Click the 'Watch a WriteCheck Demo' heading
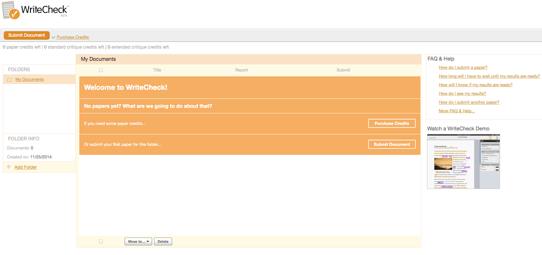The width and height of the screenshot is (542, 255). point(458,128)
